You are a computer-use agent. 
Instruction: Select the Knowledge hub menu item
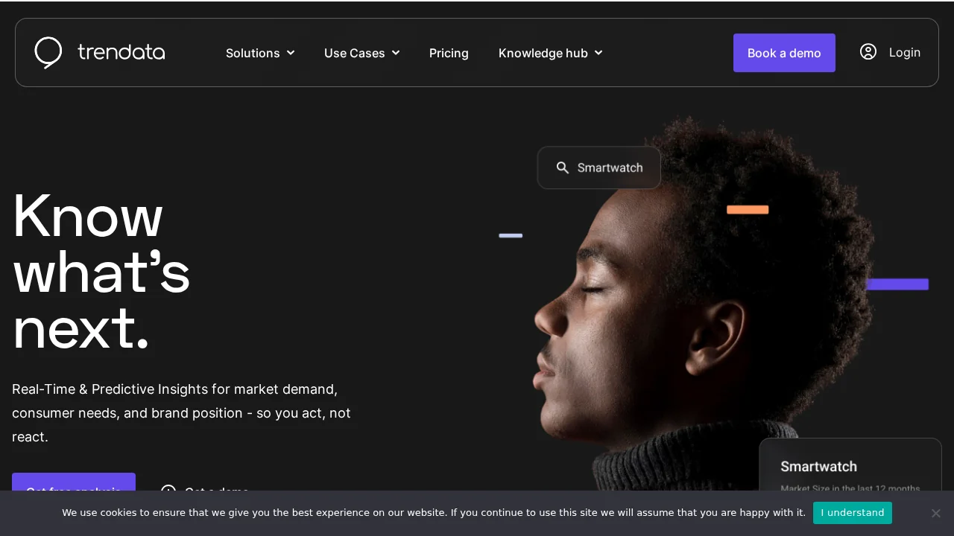tap(543, 53)
